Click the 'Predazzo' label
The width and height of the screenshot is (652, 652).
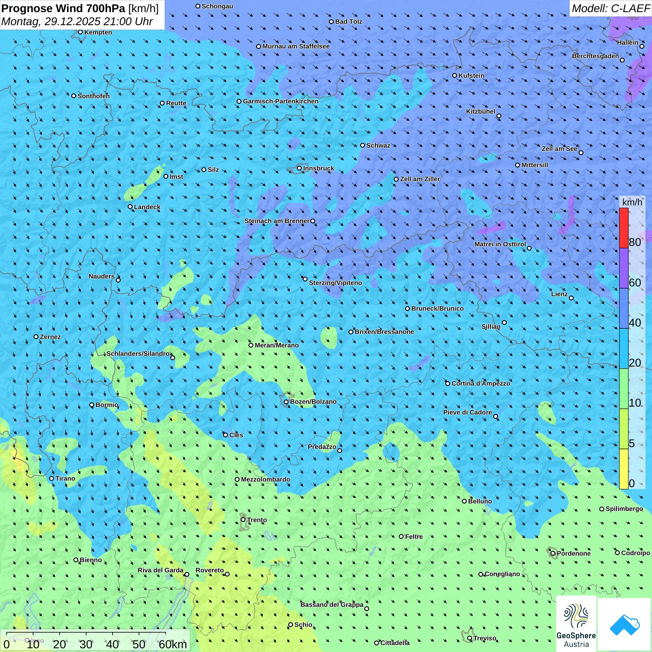click(x=322, y=447)
